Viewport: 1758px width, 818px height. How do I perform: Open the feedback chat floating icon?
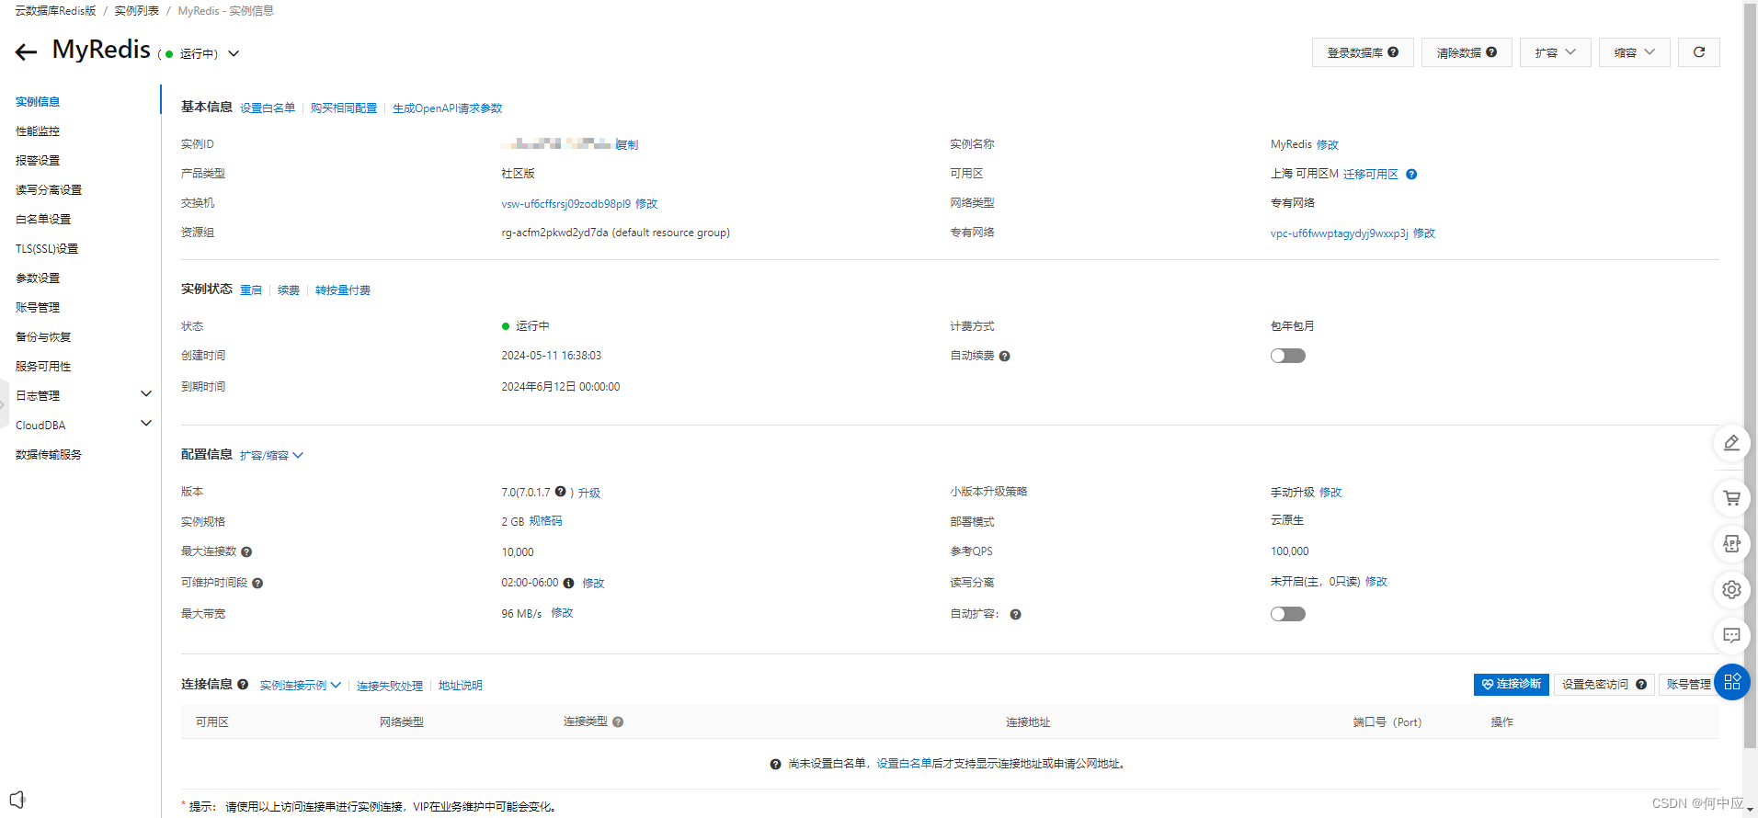tap(1731, 636)
